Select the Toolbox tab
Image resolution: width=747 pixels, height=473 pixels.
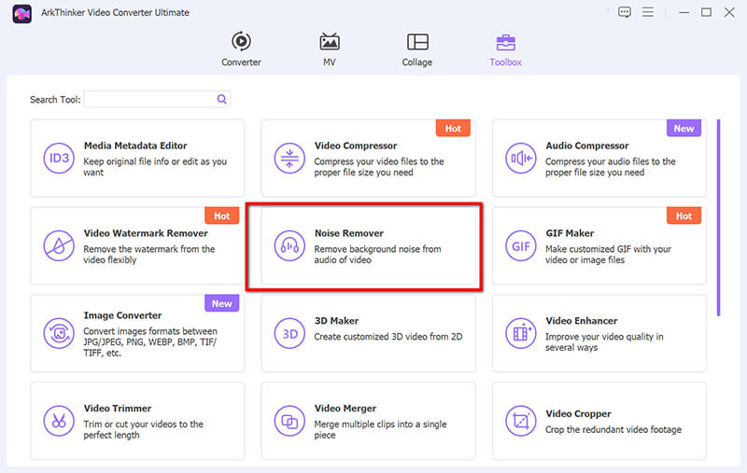coord(505,49)
